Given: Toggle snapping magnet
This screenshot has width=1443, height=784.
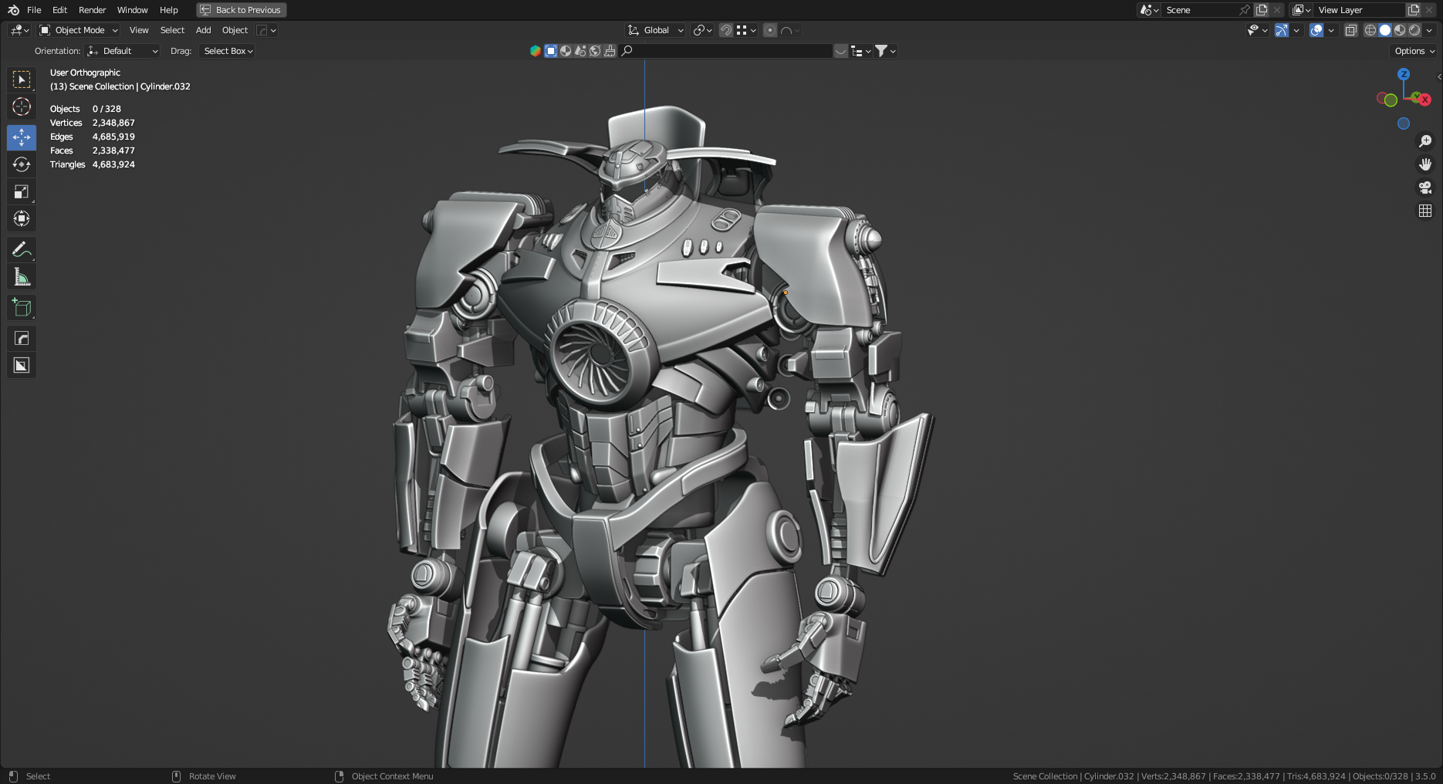Looking at the screenshot, I should coord(726,30).
